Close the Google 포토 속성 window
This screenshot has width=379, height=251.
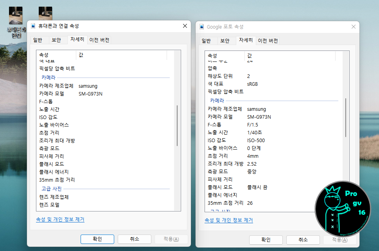[x=353, y=27]
